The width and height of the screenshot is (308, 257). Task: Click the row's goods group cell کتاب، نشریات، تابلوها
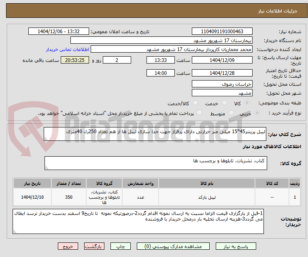coord(104,197)
